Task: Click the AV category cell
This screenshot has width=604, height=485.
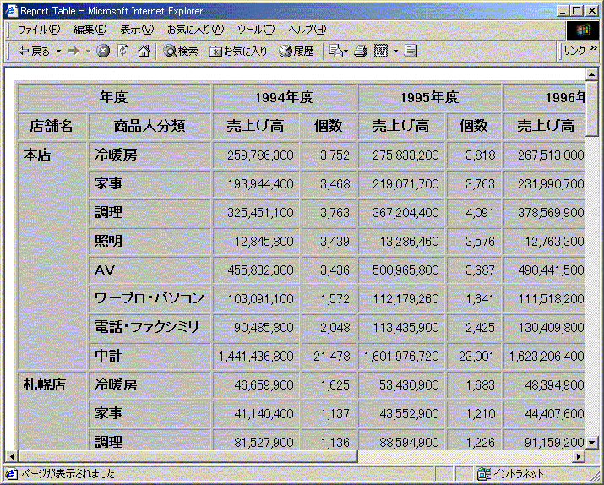Action: pos(150,270)
